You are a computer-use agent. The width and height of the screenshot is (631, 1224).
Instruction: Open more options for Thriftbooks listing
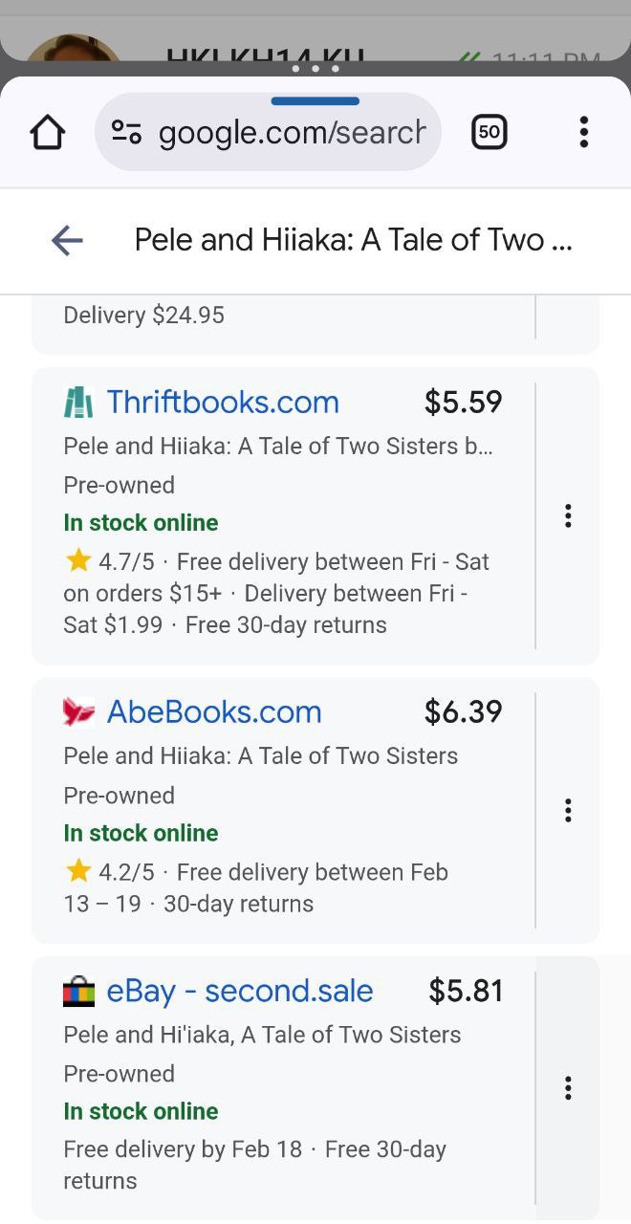pos(568,516)
